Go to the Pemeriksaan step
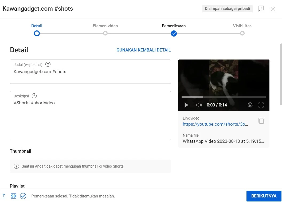 click(x=174, y=33)
